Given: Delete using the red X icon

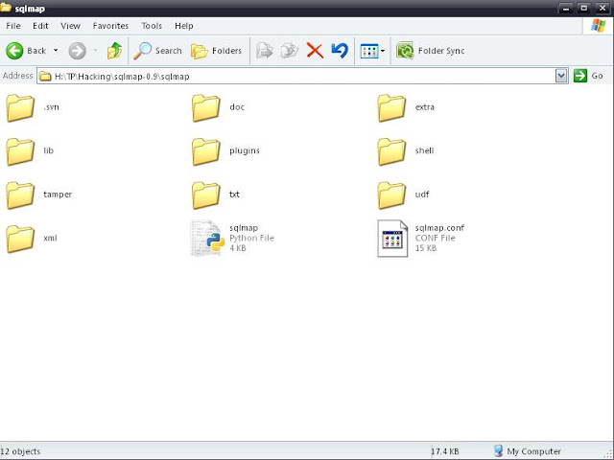Looking at the screenshot, I should pos(315,51).
